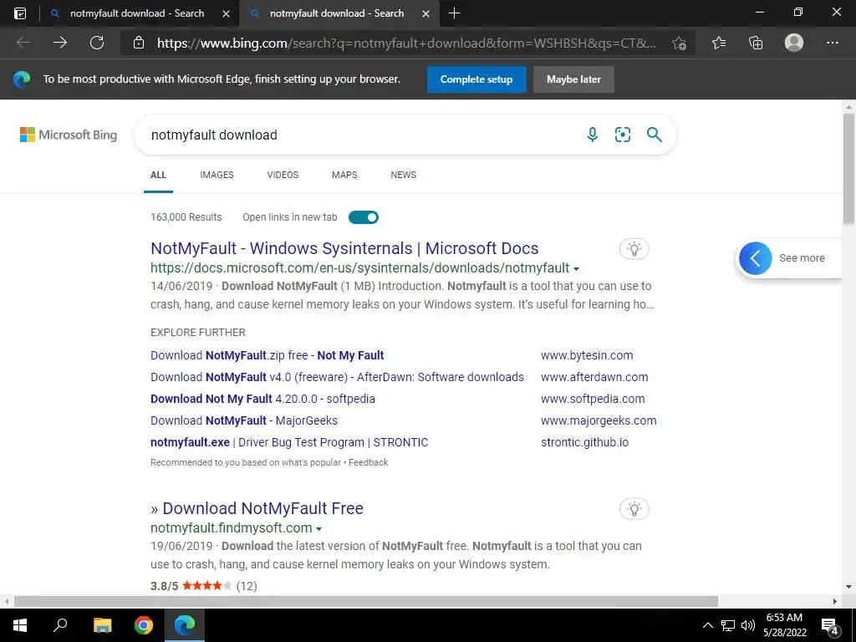The height and width of the screenshot is (642, 856).
Task: Open NotMyFault - Windows Sysinternals result
Action: [x=344, y=248]
